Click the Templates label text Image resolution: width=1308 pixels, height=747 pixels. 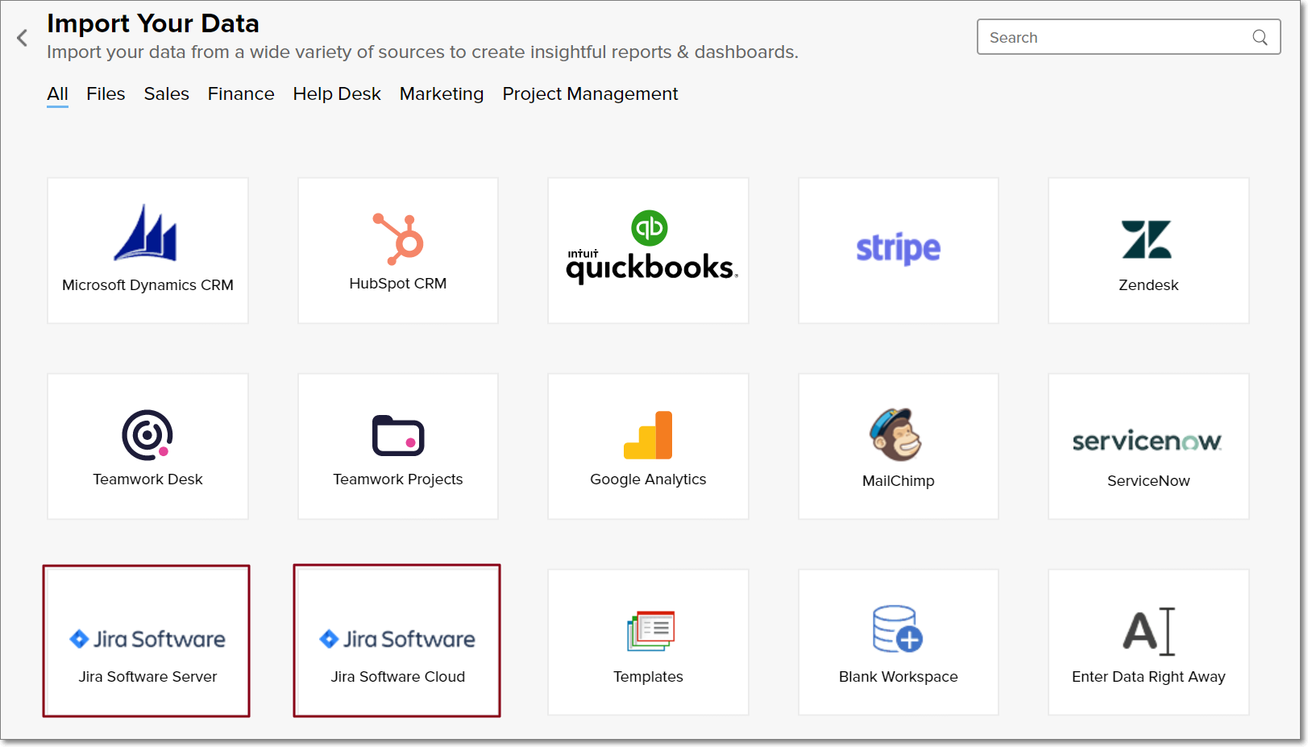coord(648,677)
